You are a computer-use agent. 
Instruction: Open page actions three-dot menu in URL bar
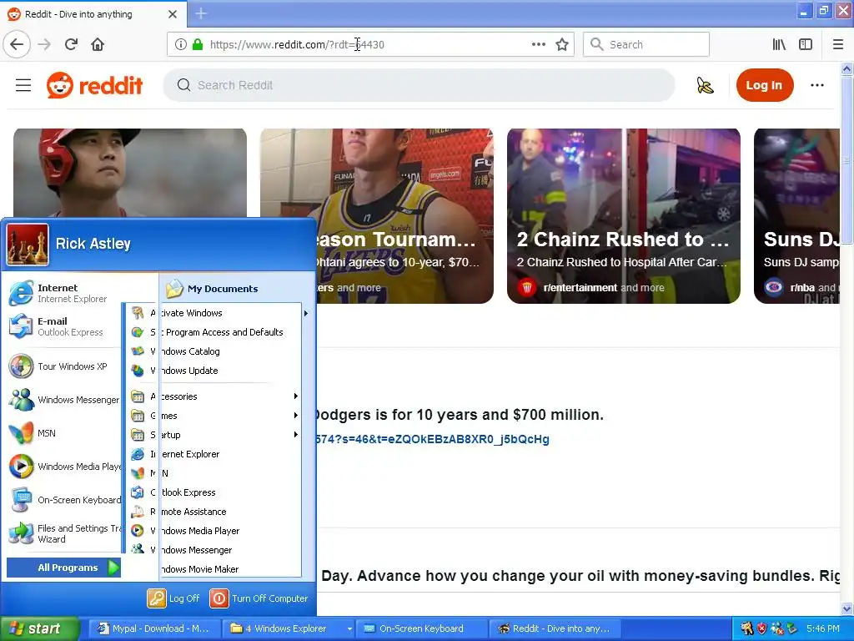[538, 44]
